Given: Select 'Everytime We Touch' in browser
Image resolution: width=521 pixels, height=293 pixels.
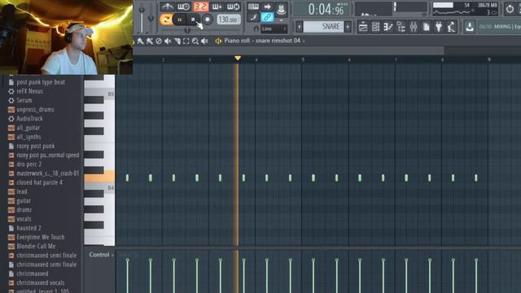Looking at the screenshot, I should coord(41,237).
